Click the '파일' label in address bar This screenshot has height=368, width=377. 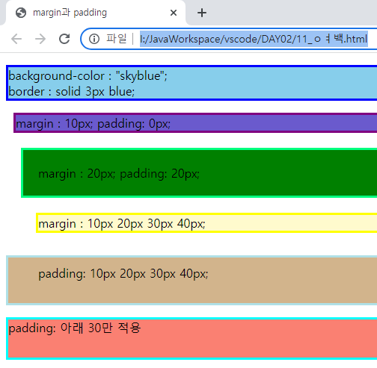point(117,39)
